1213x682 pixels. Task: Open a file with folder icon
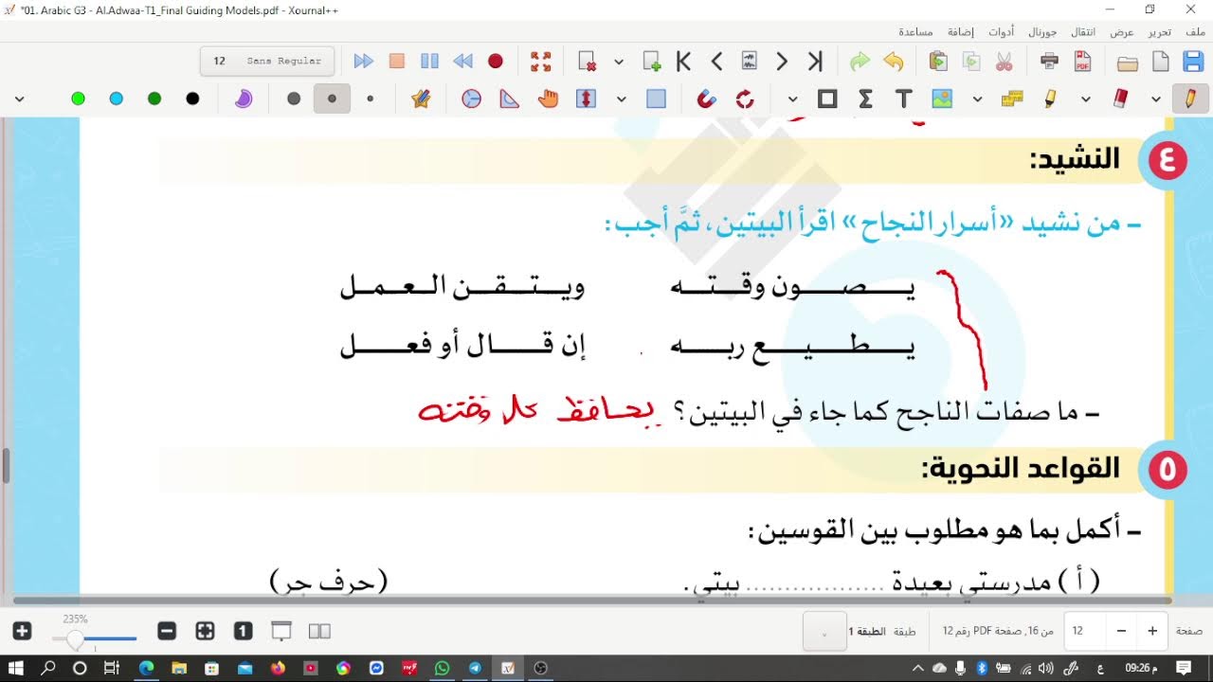tap(1127, 63)
